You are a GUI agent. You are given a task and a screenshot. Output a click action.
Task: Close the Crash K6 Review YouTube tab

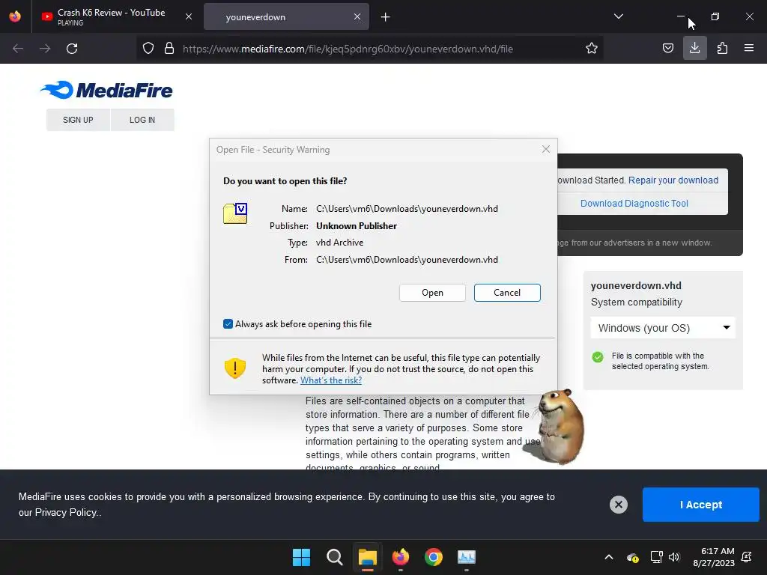click(x=188, y=16)
